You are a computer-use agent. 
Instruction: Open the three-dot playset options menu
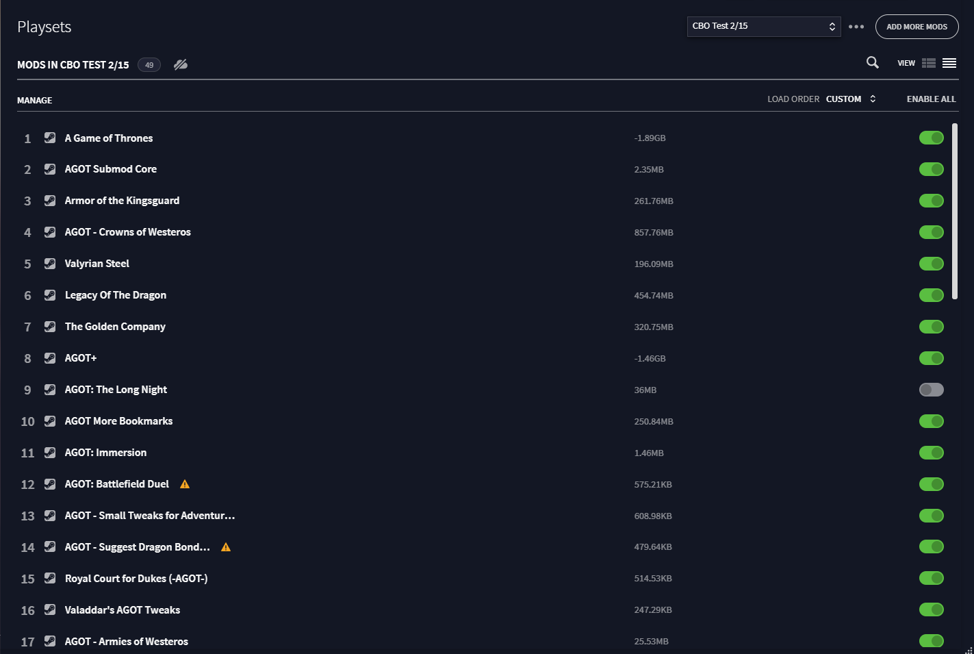pyautogui.click(x=856, y=27)
